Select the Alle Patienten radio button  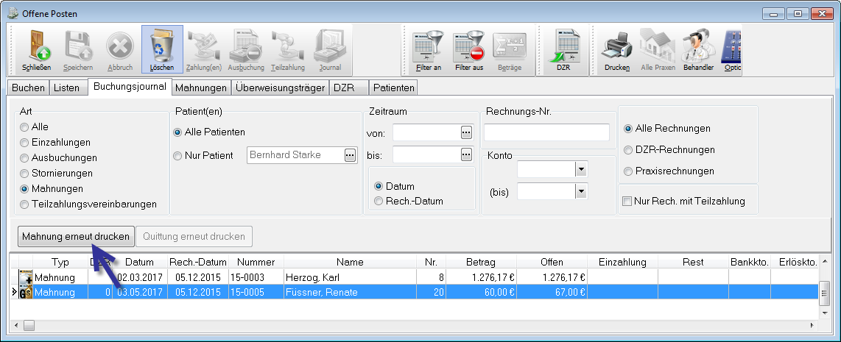click(177, 132)
